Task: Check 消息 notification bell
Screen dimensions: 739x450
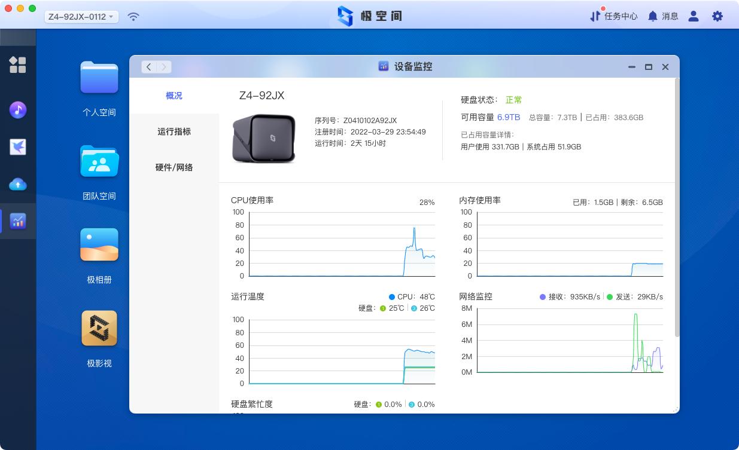Action: 663,16
